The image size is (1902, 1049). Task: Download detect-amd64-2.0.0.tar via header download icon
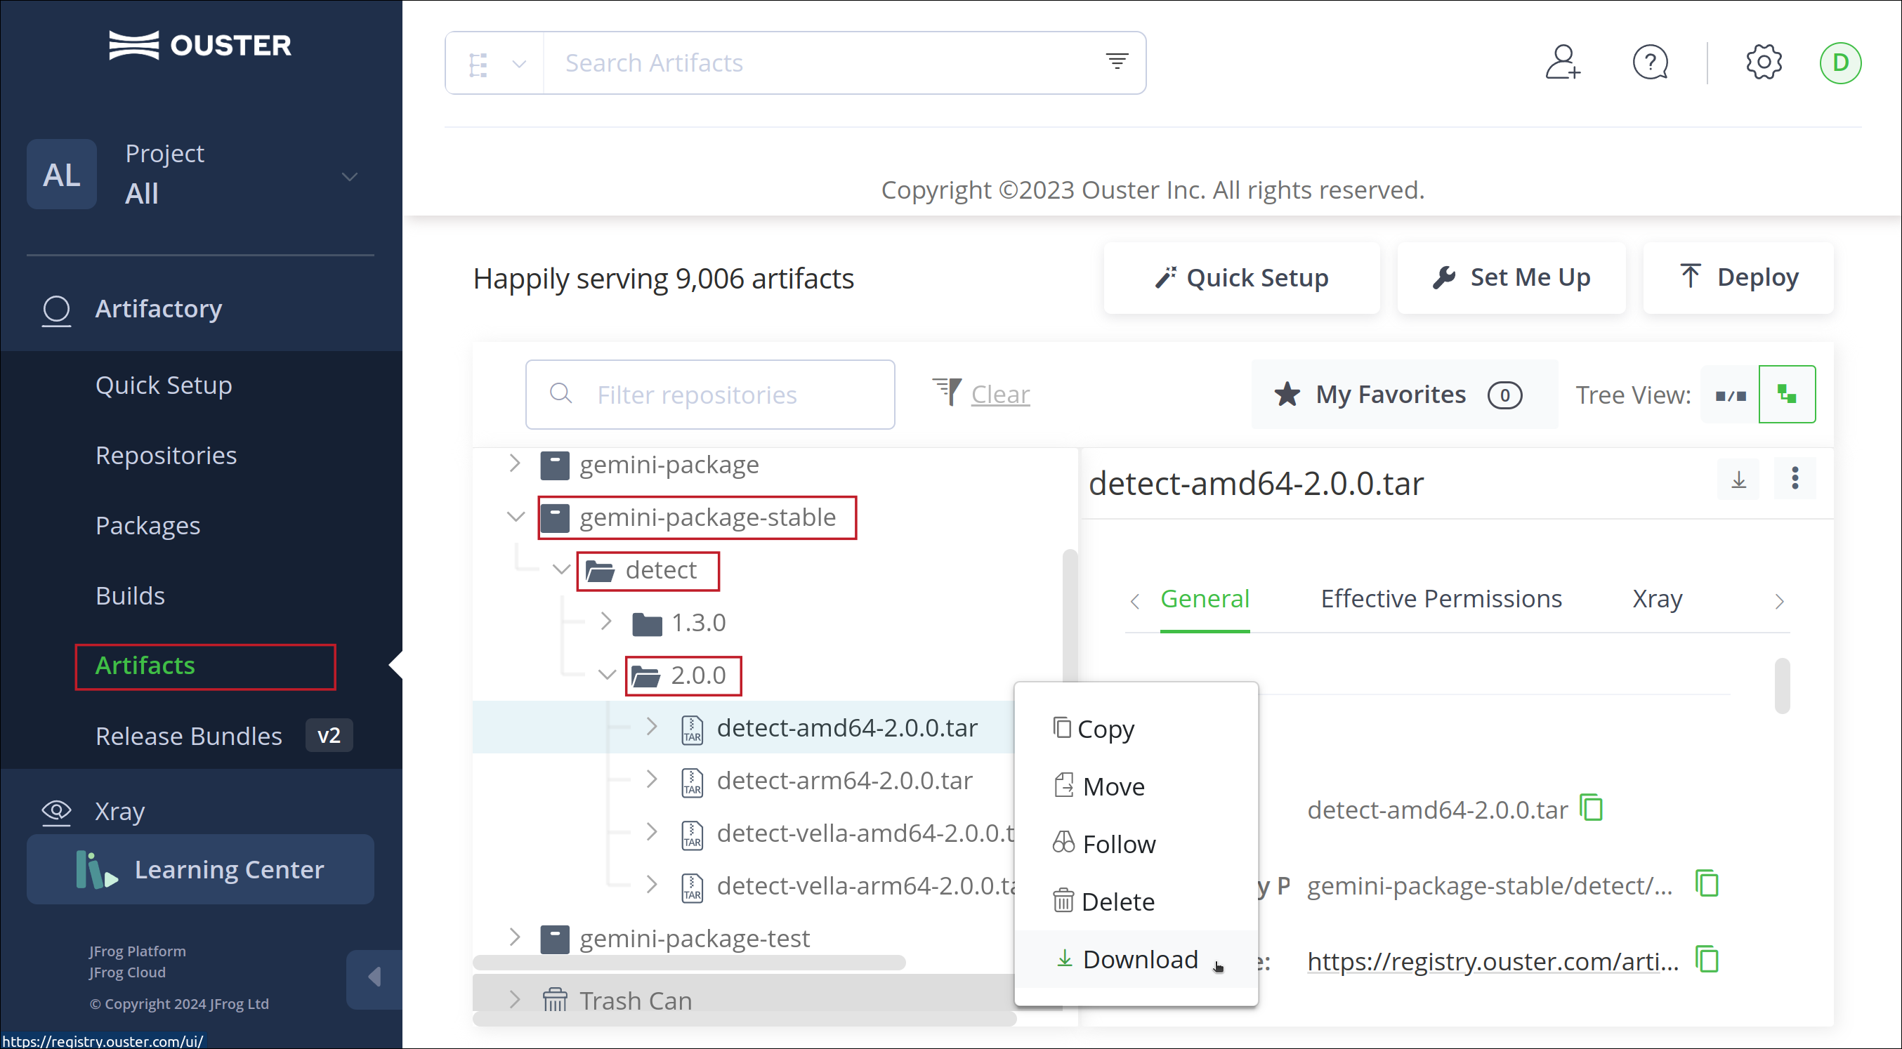[x=1739, y=480]
